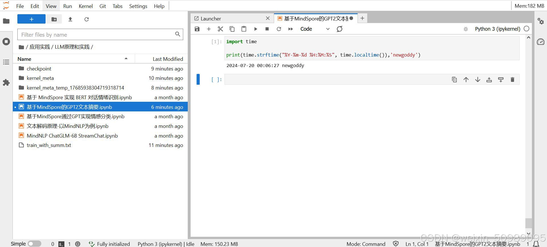This screenshot has width=547, height=247.
Task: Open the File Browser sidebar panel
Action: (6, 21)
